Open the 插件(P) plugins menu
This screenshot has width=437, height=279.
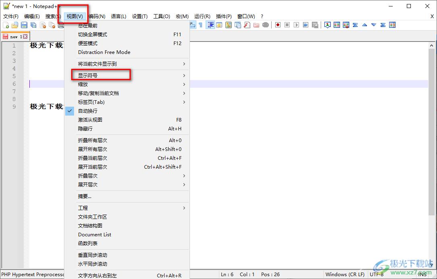[224, 17]
